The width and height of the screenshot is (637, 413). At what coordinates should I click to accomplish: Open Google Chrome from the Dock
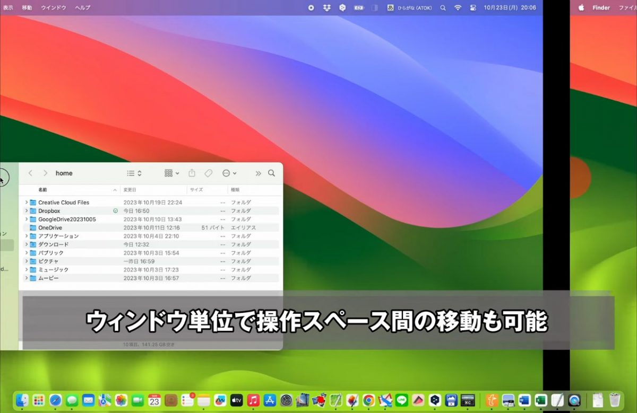[x=368, y=400]
